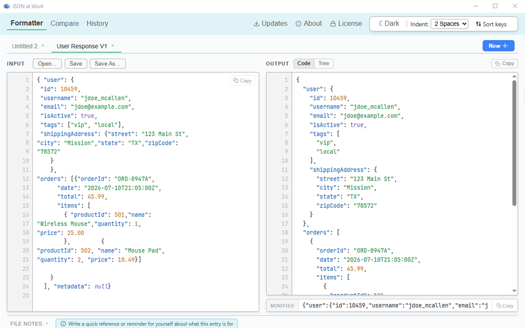Click the output scrollbar down arrow
Viewport: 525px width, 328px height.
point(514,291)
